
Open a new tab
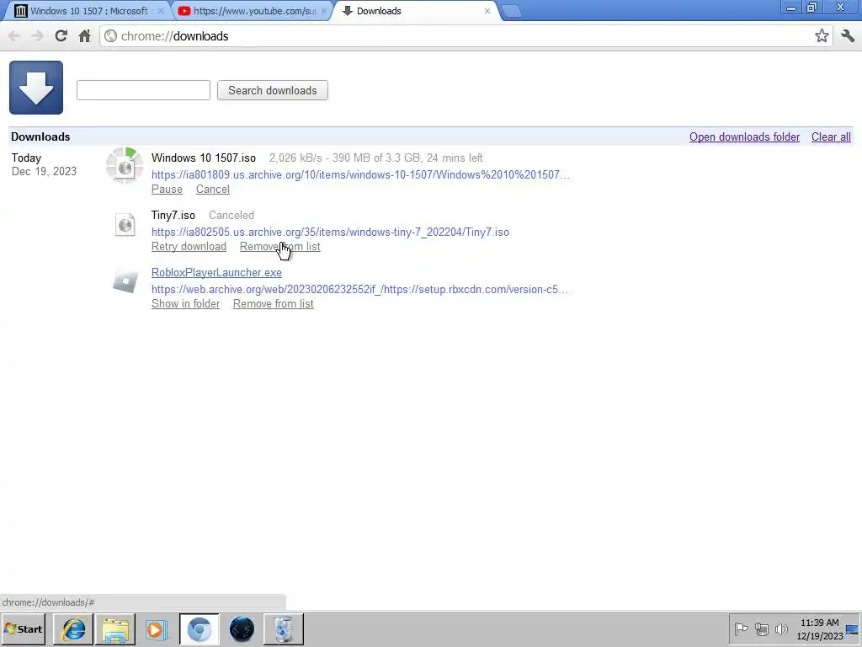(x=511, y=11)
